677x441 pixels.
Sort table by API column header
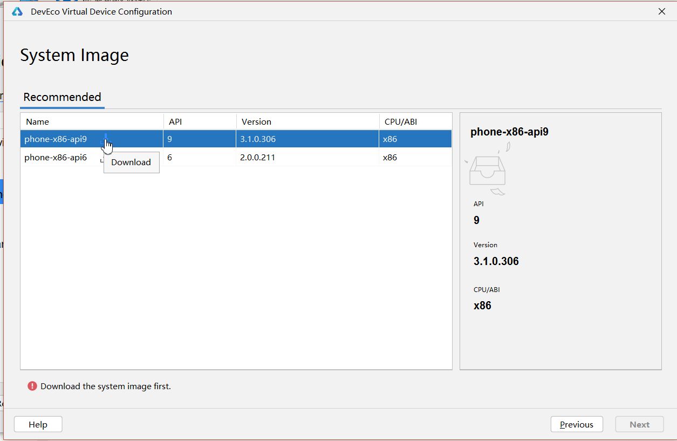[200, 121]
